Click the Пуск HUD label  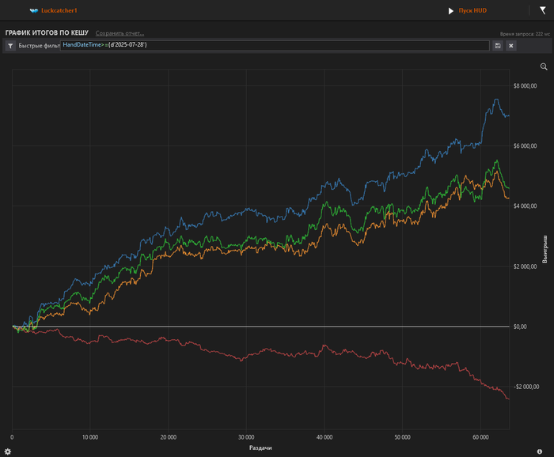[x=472, y=10]
